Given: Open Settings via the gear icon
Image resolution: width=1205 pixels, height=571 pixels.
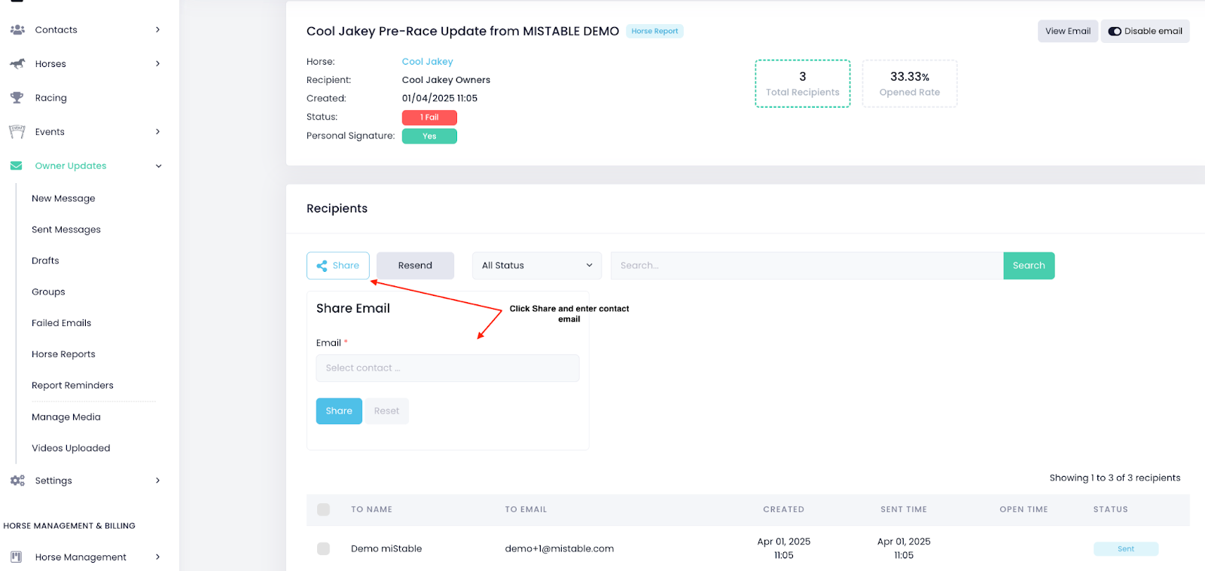Looking at the screenshot, I should (17, 480).
